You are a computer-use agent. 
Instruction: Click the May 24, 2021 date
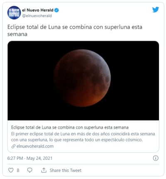tap(39, 158)
